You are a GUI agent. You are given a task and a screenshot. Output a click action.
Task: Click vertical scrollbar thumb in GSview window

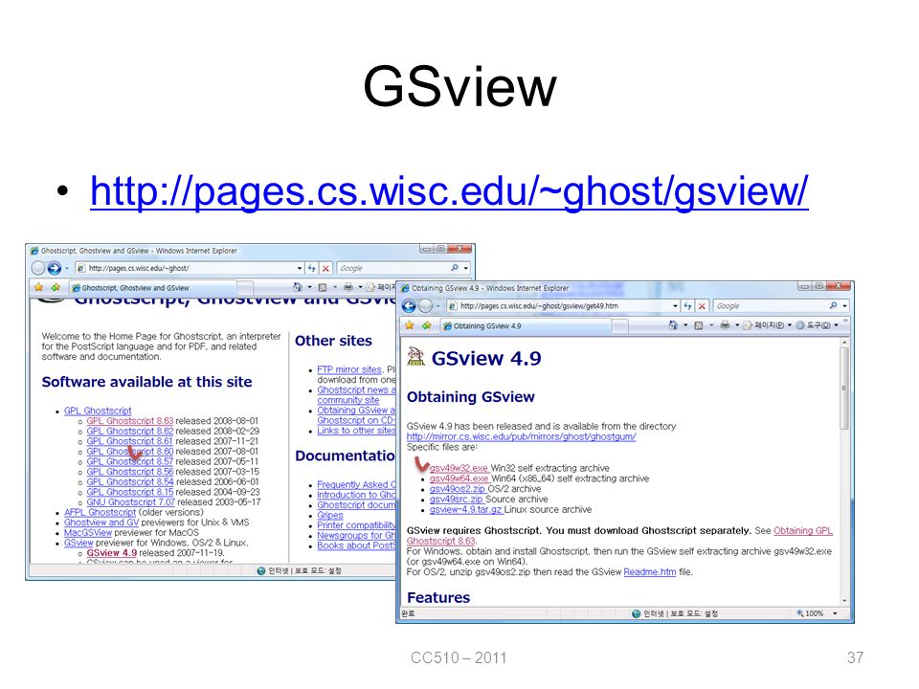(844, 388)
